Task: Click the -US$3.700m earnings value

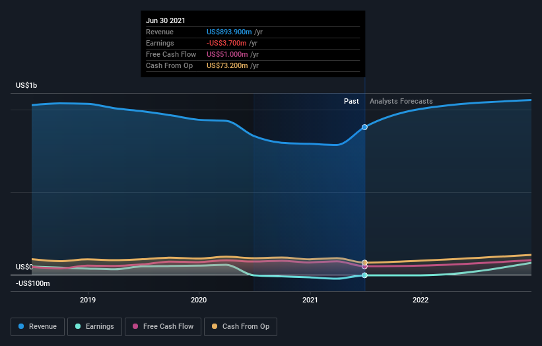Action: point(226,43)
